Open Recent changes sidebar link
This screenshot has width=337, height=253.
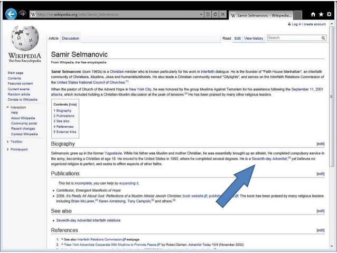[23, 128]
